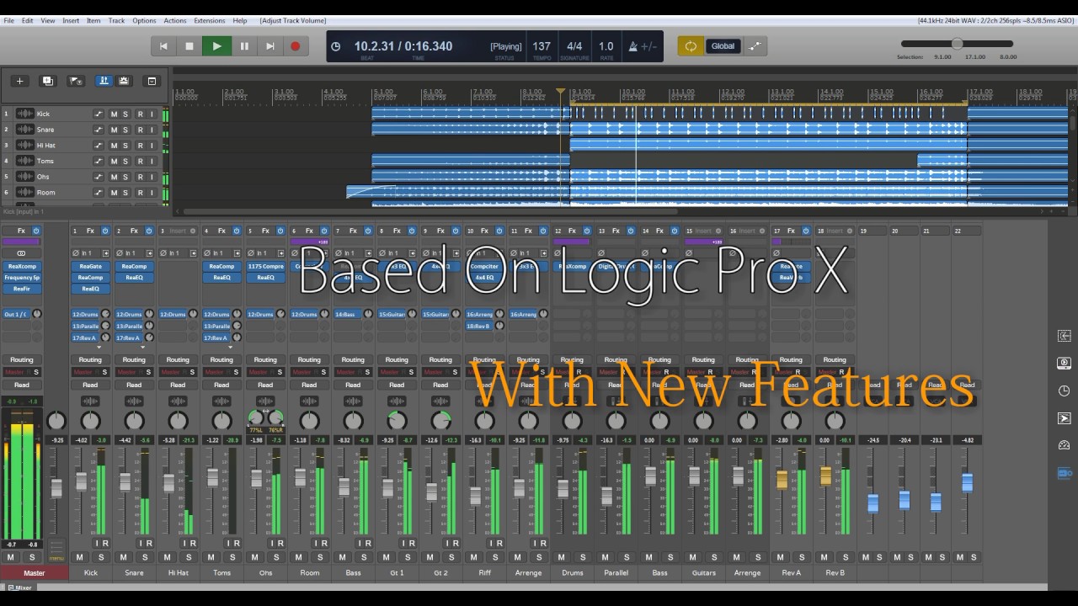Record-arm the Hi Hat track
1078x606 pixels.
click(140, 146)
